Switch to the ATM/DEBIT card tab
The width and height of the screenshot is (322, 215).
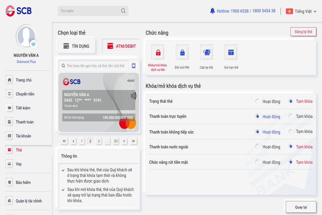(x=121, y=46)
